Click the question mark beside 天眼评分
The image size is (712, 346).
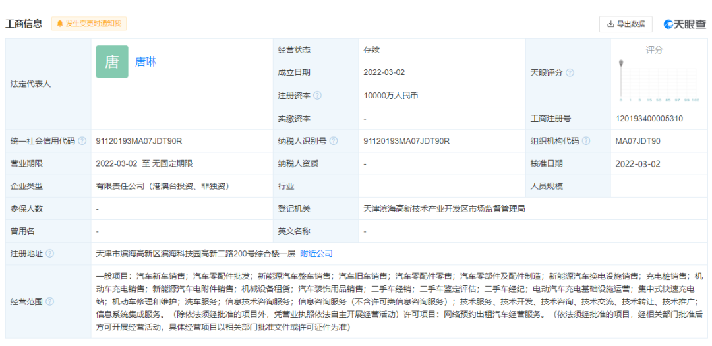click(x=570, y=73)
